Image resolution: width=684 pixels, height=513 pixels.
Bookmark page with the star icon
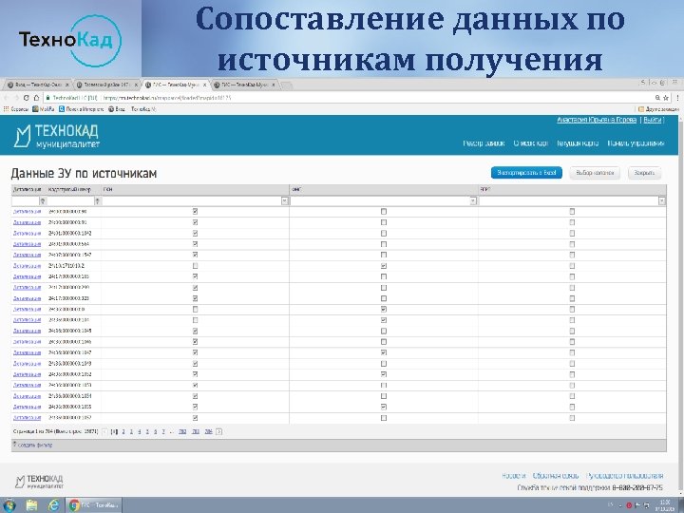point(666,98)
